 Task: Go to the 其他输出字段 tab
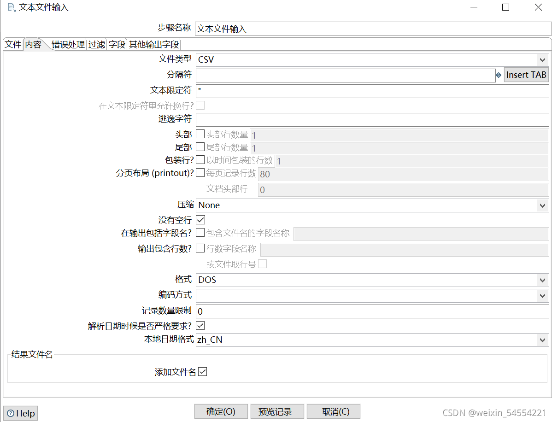(x=154, y=44)
